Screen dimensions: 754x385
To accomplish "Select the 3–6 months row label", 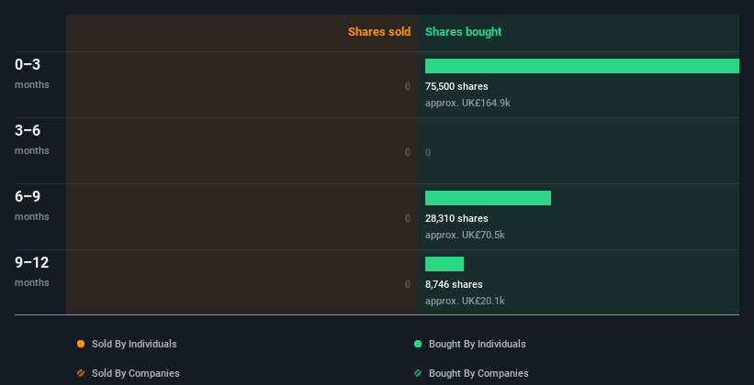I will click(x=32, y=139).
